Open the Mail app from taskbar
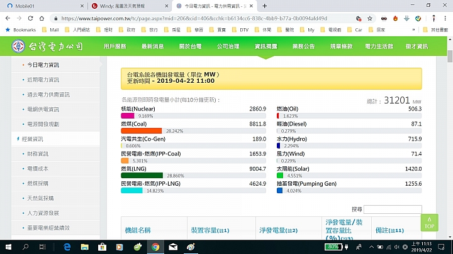This screenshot has width=453, height=254. (173, 247)
